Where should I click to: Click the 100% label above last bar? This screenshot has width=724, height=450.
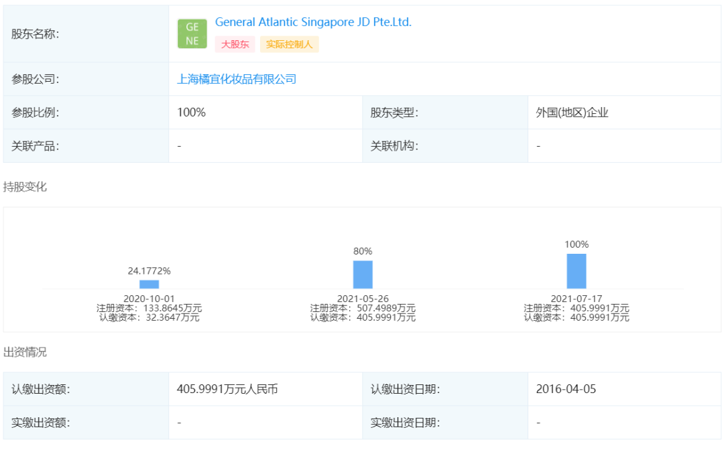pos(577,244)
